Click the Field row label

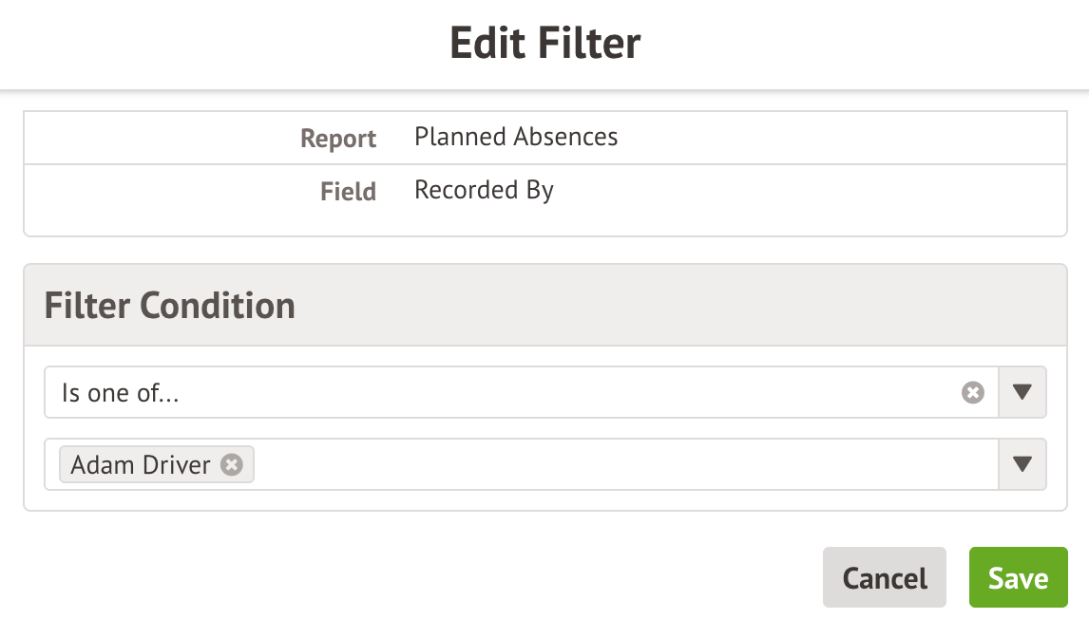click(x=348, y=192)
